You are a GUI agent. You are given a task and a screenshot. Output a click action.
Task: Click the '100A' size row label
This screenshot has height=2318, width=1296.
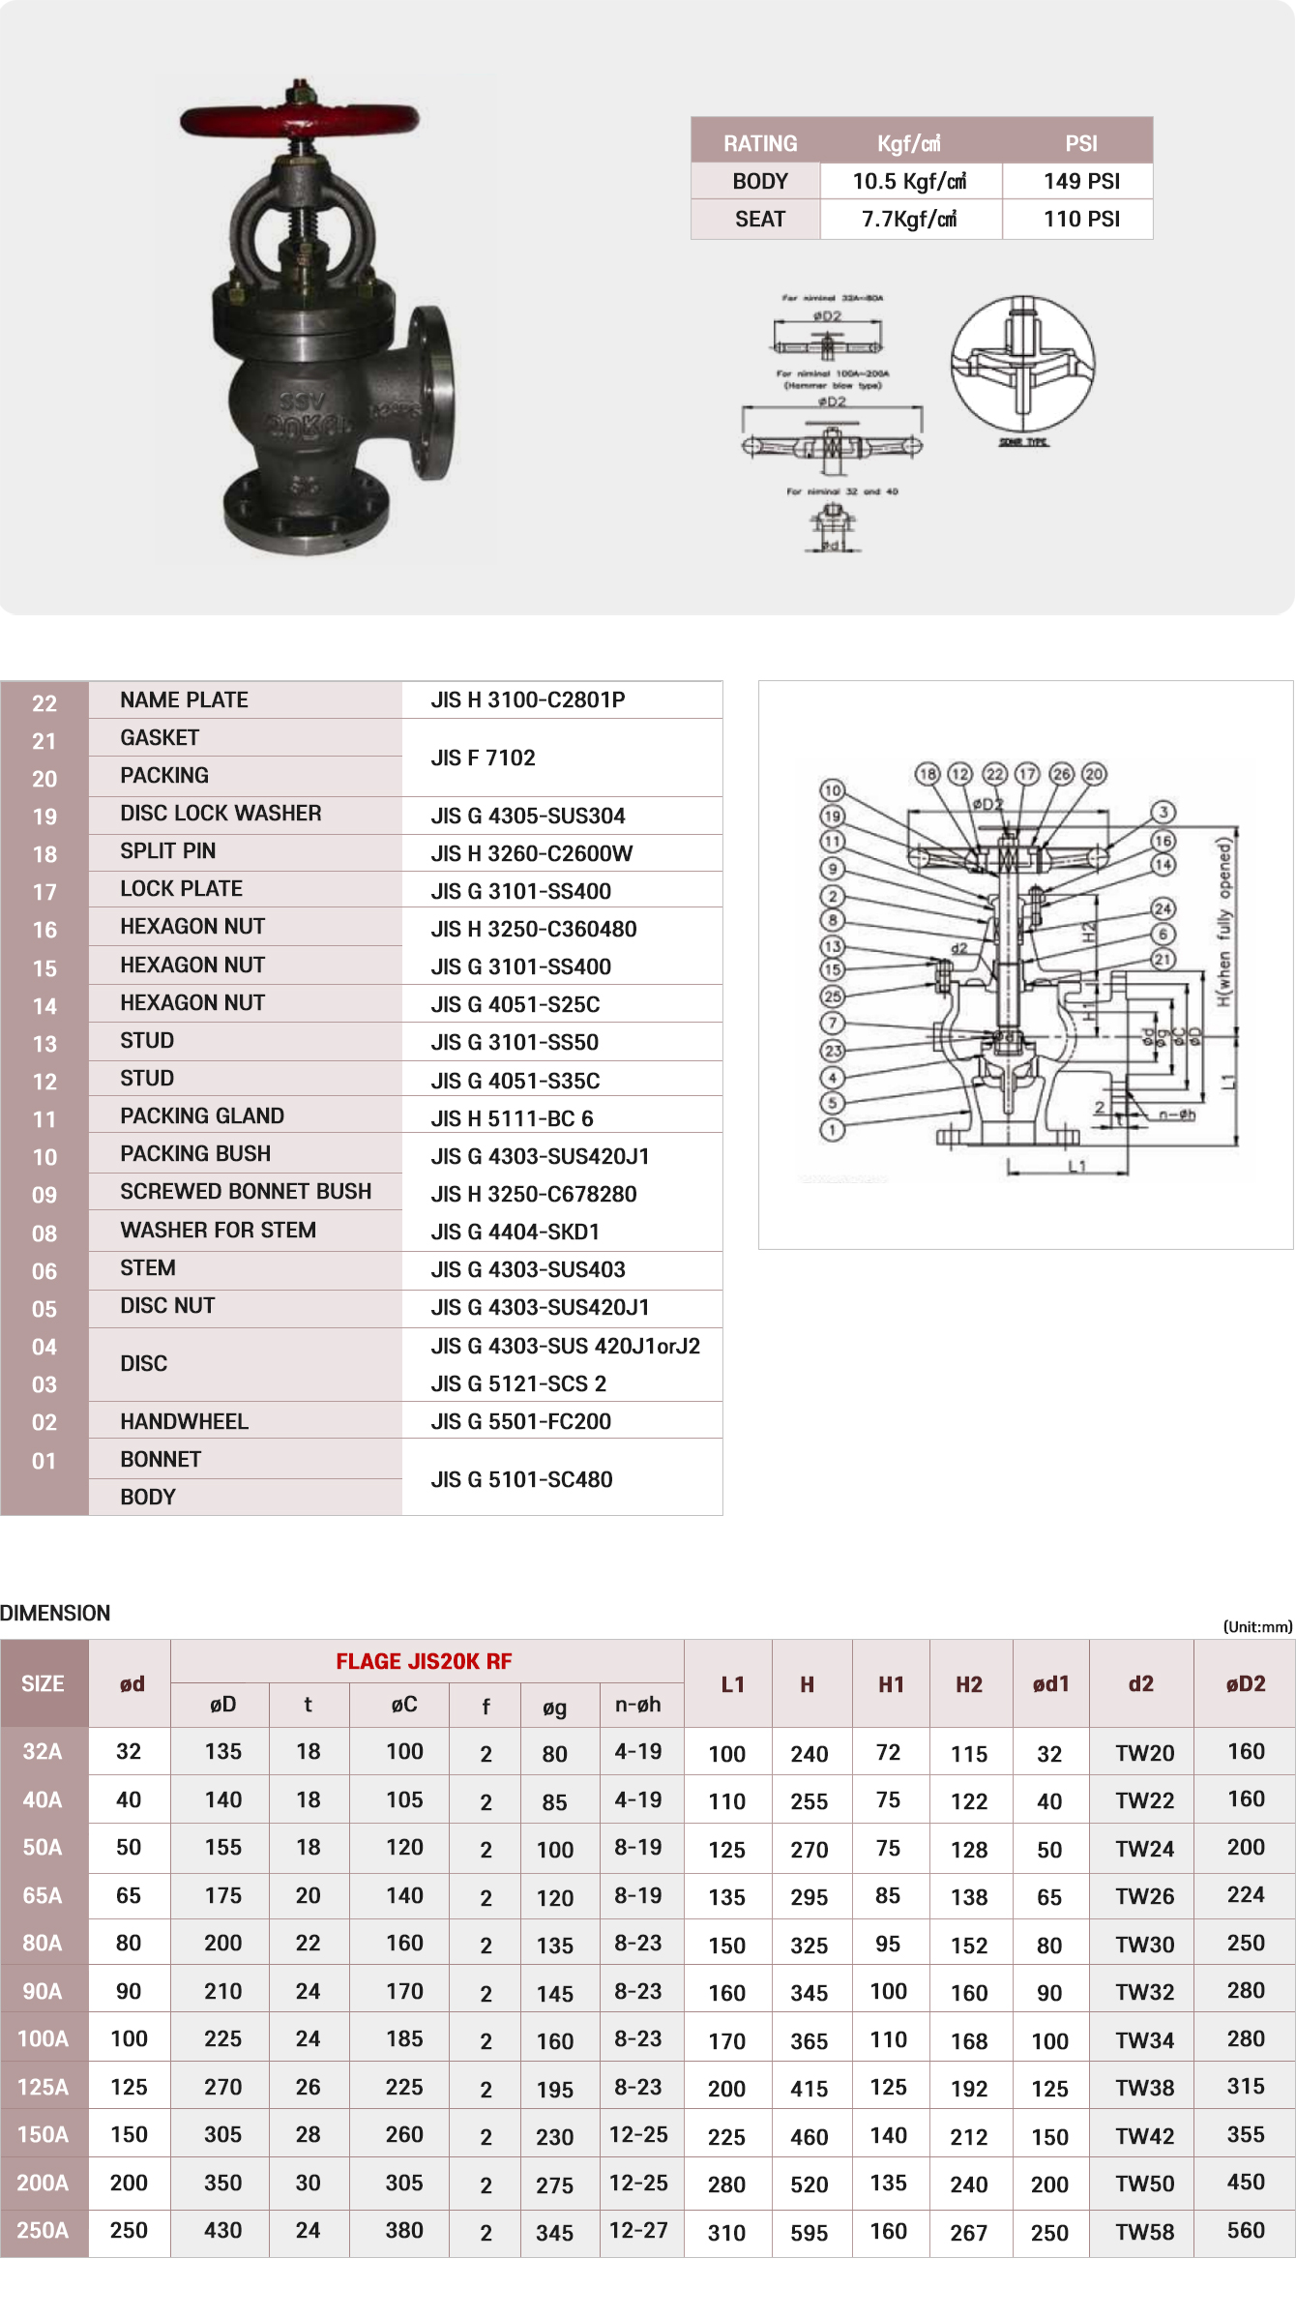(x=43, y=2038)
